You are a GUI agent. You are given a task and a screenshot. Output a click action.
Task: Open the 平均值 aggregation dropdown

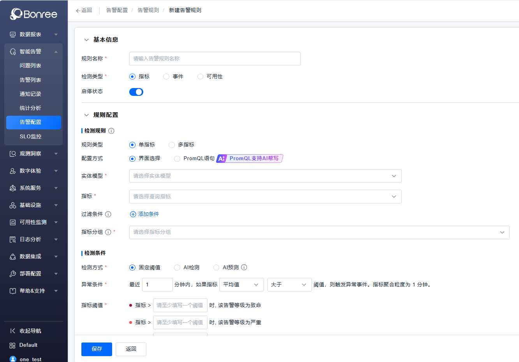(x=241, y=284)
